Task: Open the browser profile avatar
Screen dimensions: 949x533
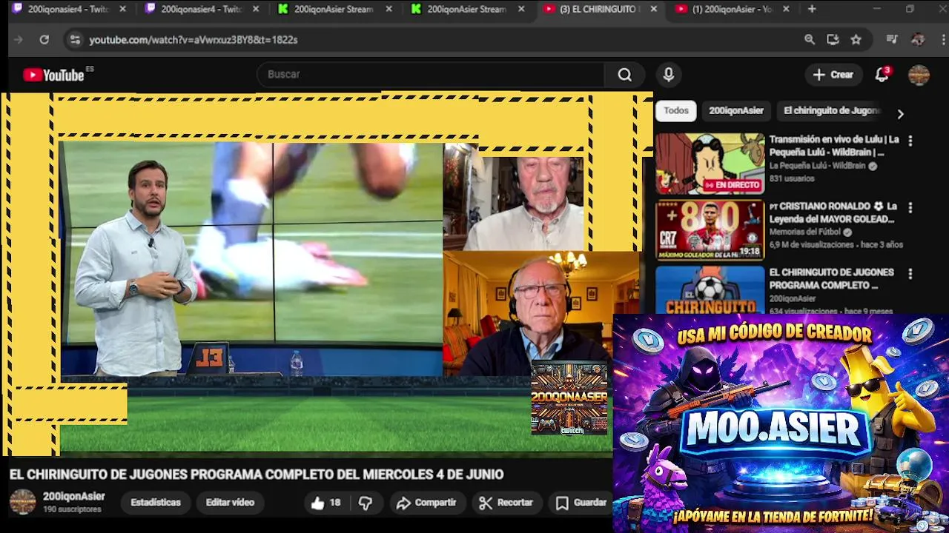Action: [918, 40]
